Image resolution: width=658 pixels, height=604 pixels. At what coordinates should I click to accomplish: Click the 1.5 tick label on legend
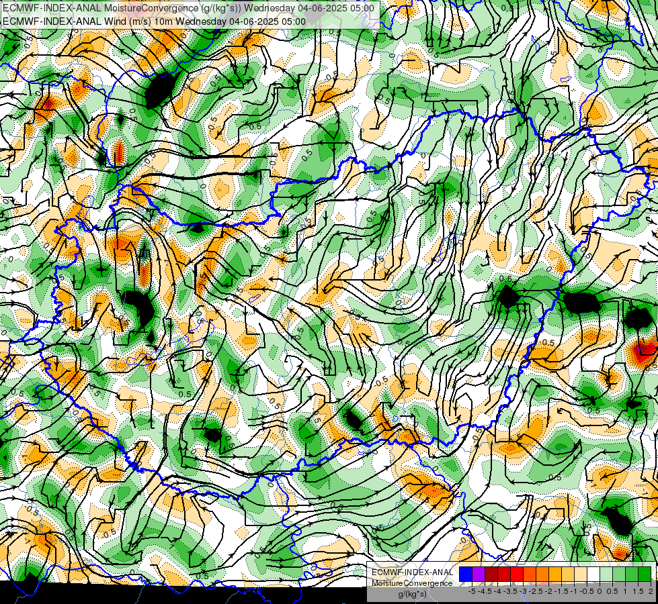(x=638, y=591)
